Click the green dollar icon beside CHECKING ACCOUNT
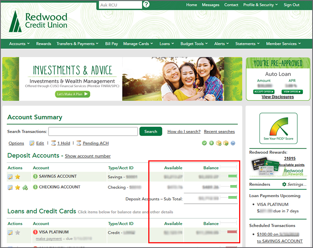This screenshot has width=313, height=248. tap(35, 187)
